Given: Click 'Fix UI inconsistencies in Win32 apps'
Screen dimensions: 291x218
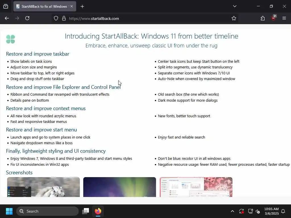Looking at the screenshot, I should tap(40, 164).
